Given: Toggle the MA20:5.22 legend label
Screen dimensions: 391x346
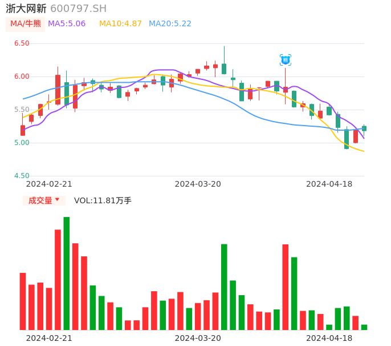Looking at the screenshot, I should tap(170, 24).
